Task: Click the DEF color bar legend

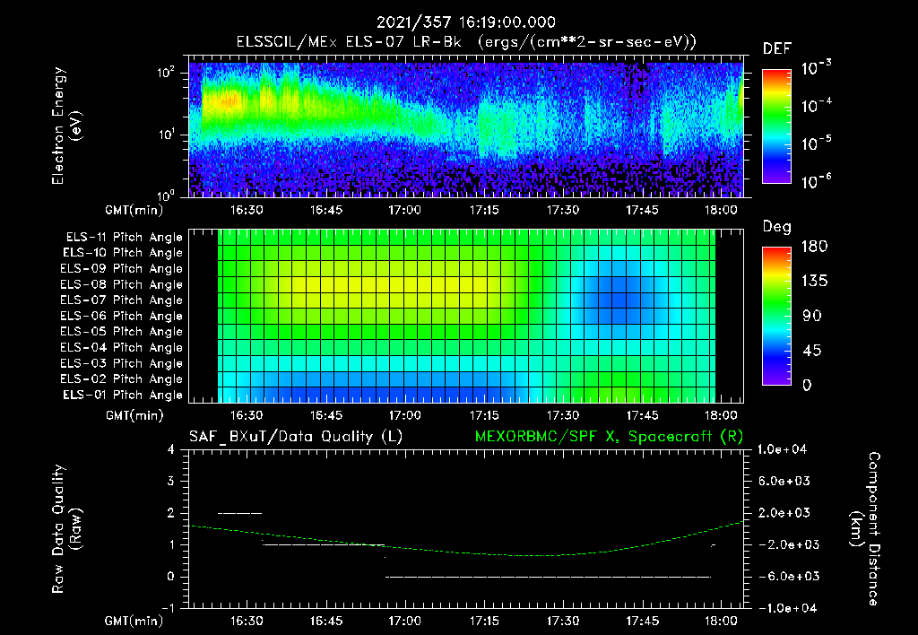Action: (776, 126)
